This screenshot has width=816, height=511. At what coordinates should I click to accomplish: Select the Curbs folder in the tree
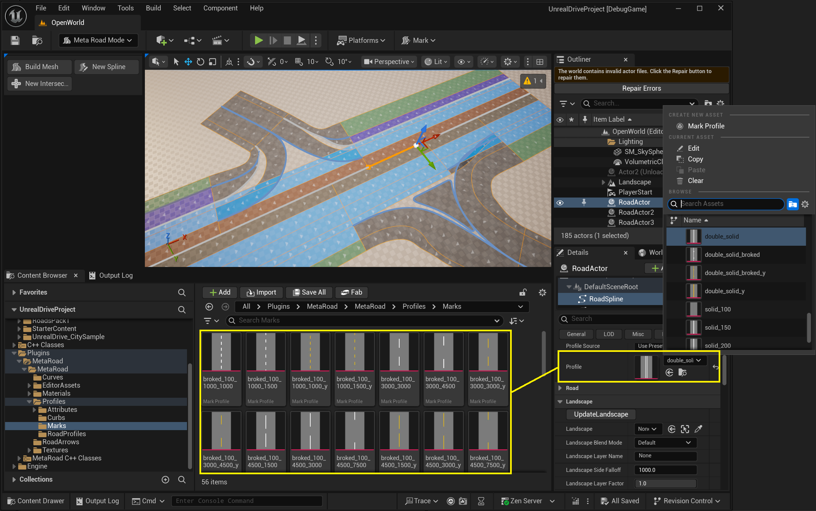click(56, 418)
